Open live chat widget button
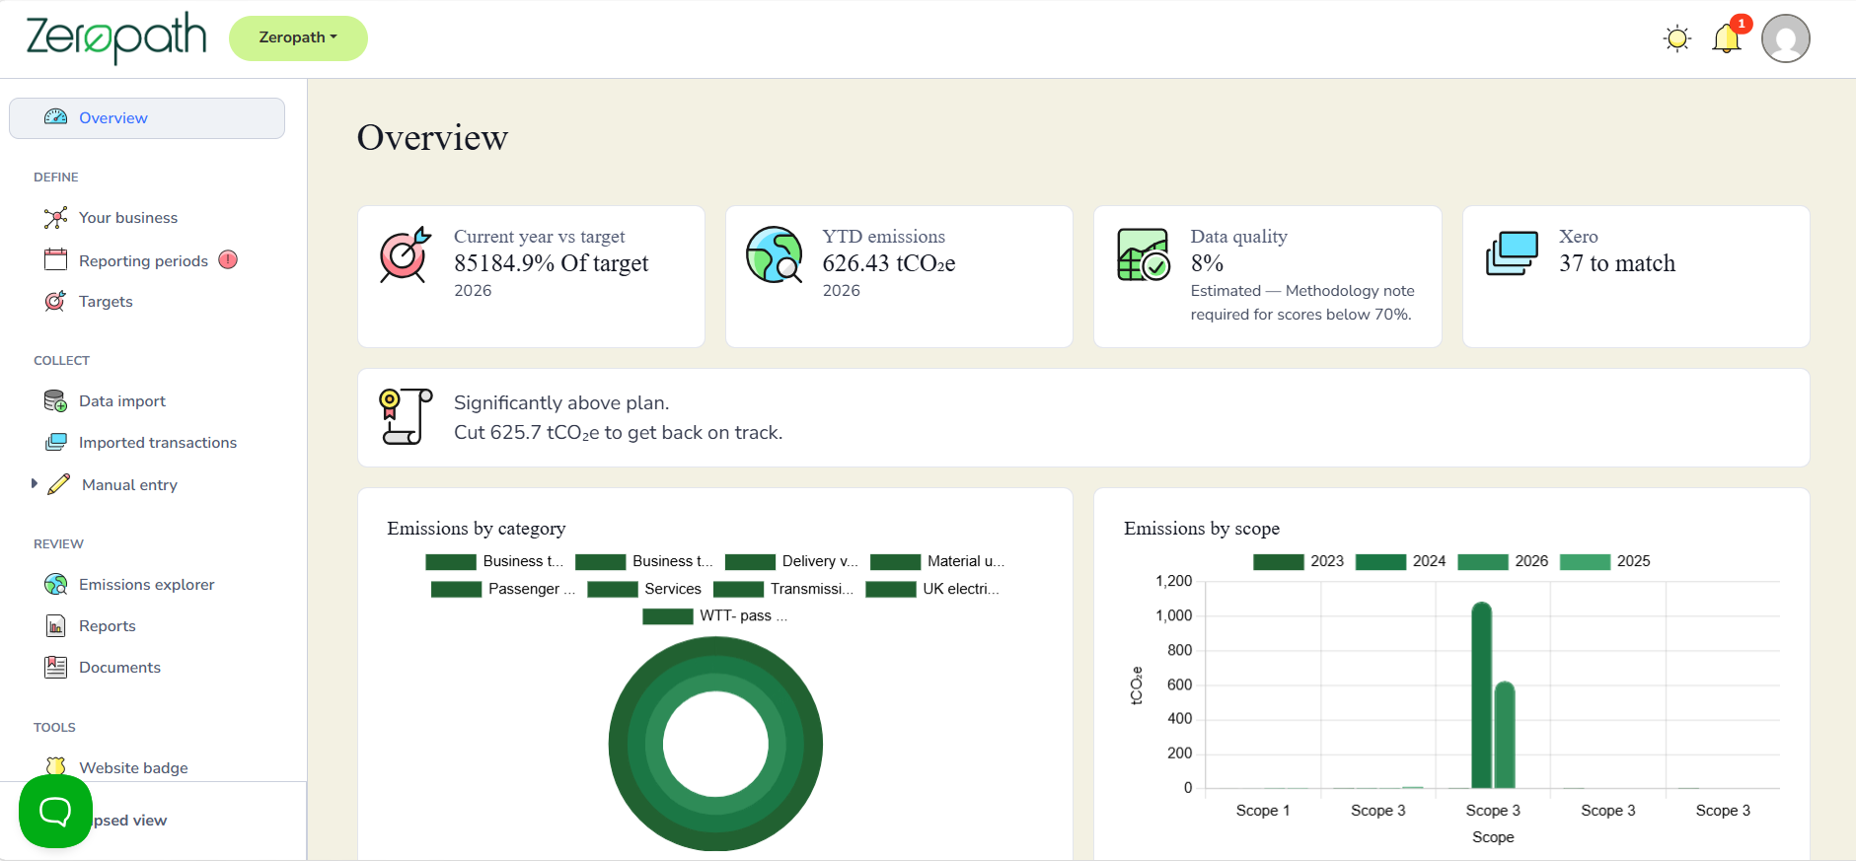Viewport: 1856px width, 861px height. tap(55, 811)
